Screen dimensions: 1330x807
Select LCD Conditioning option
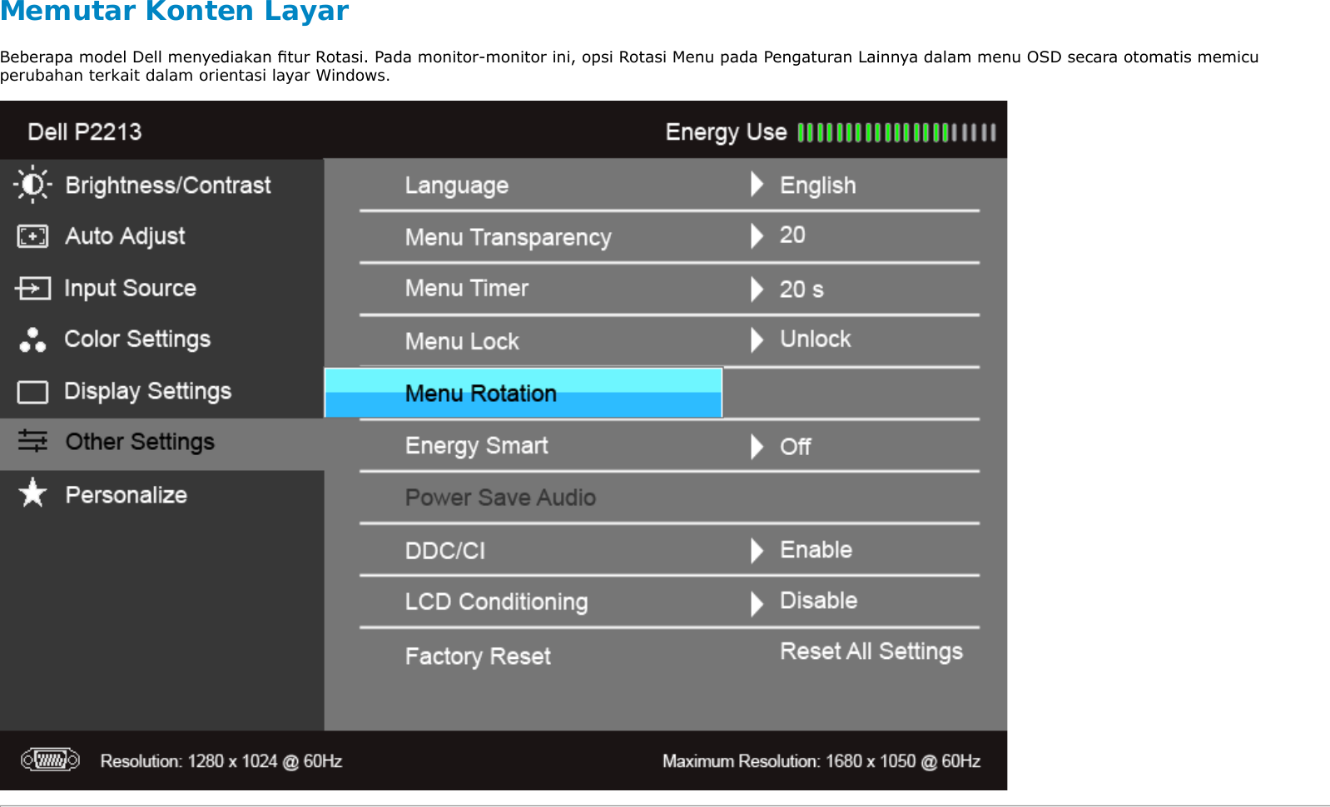click(x=496, y=602)
